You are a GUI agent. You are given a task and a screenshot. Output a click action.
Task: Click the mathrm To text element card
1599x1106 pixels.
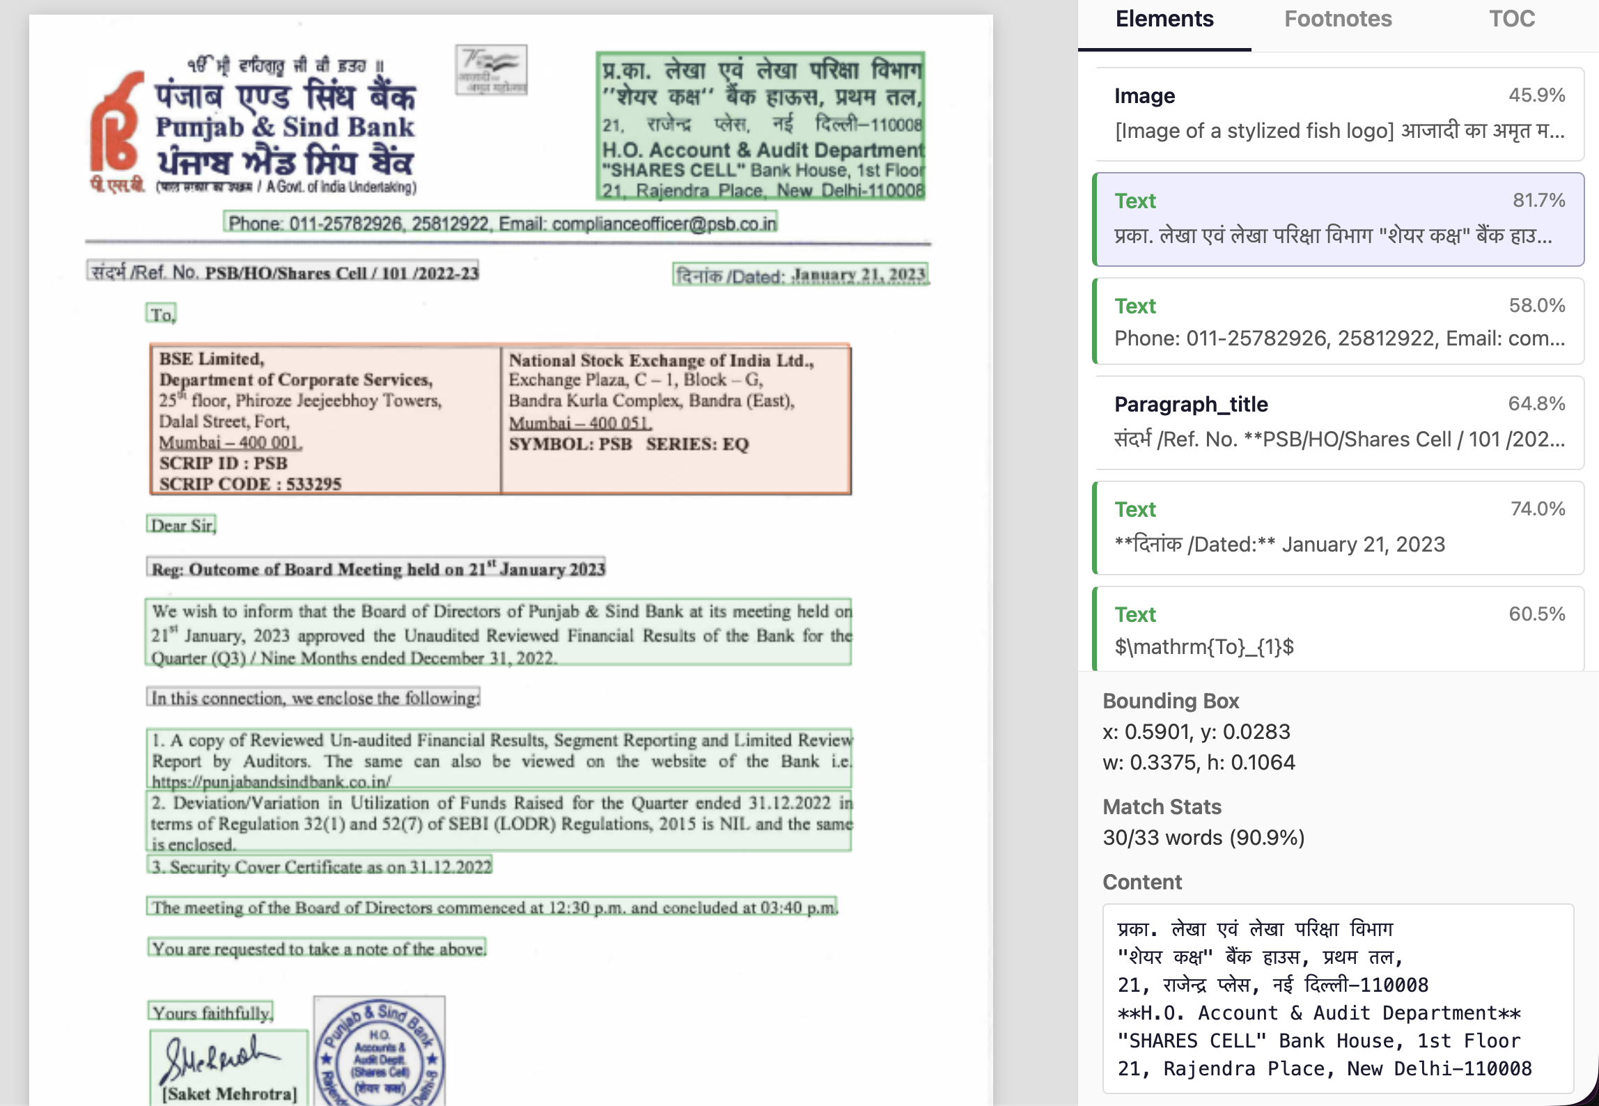(x=1339, y=630)
